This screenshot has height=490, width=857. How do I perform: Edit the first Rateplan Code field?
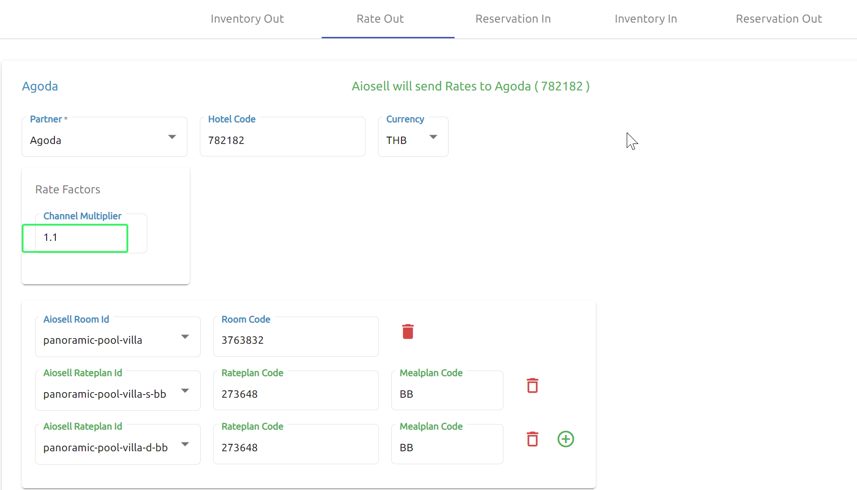295,394
